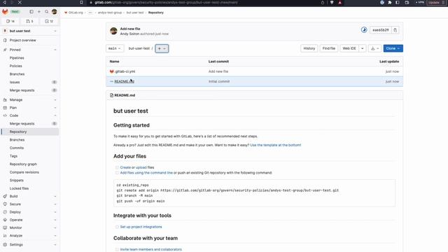Stop page loading with X icon
The height and width of the screenshot is (252, 448).
point(20,3)
